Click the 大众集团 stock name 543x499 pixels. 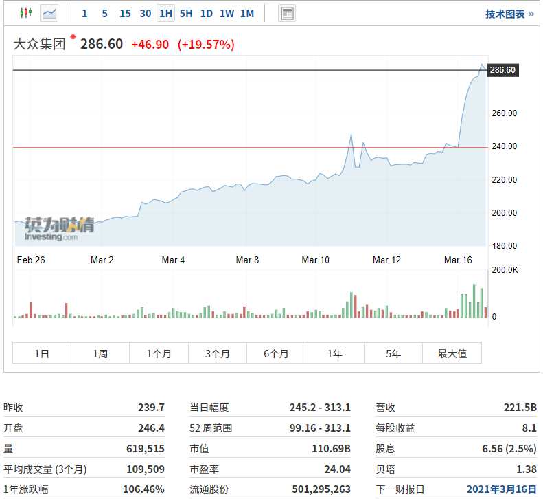pos(40,45)
